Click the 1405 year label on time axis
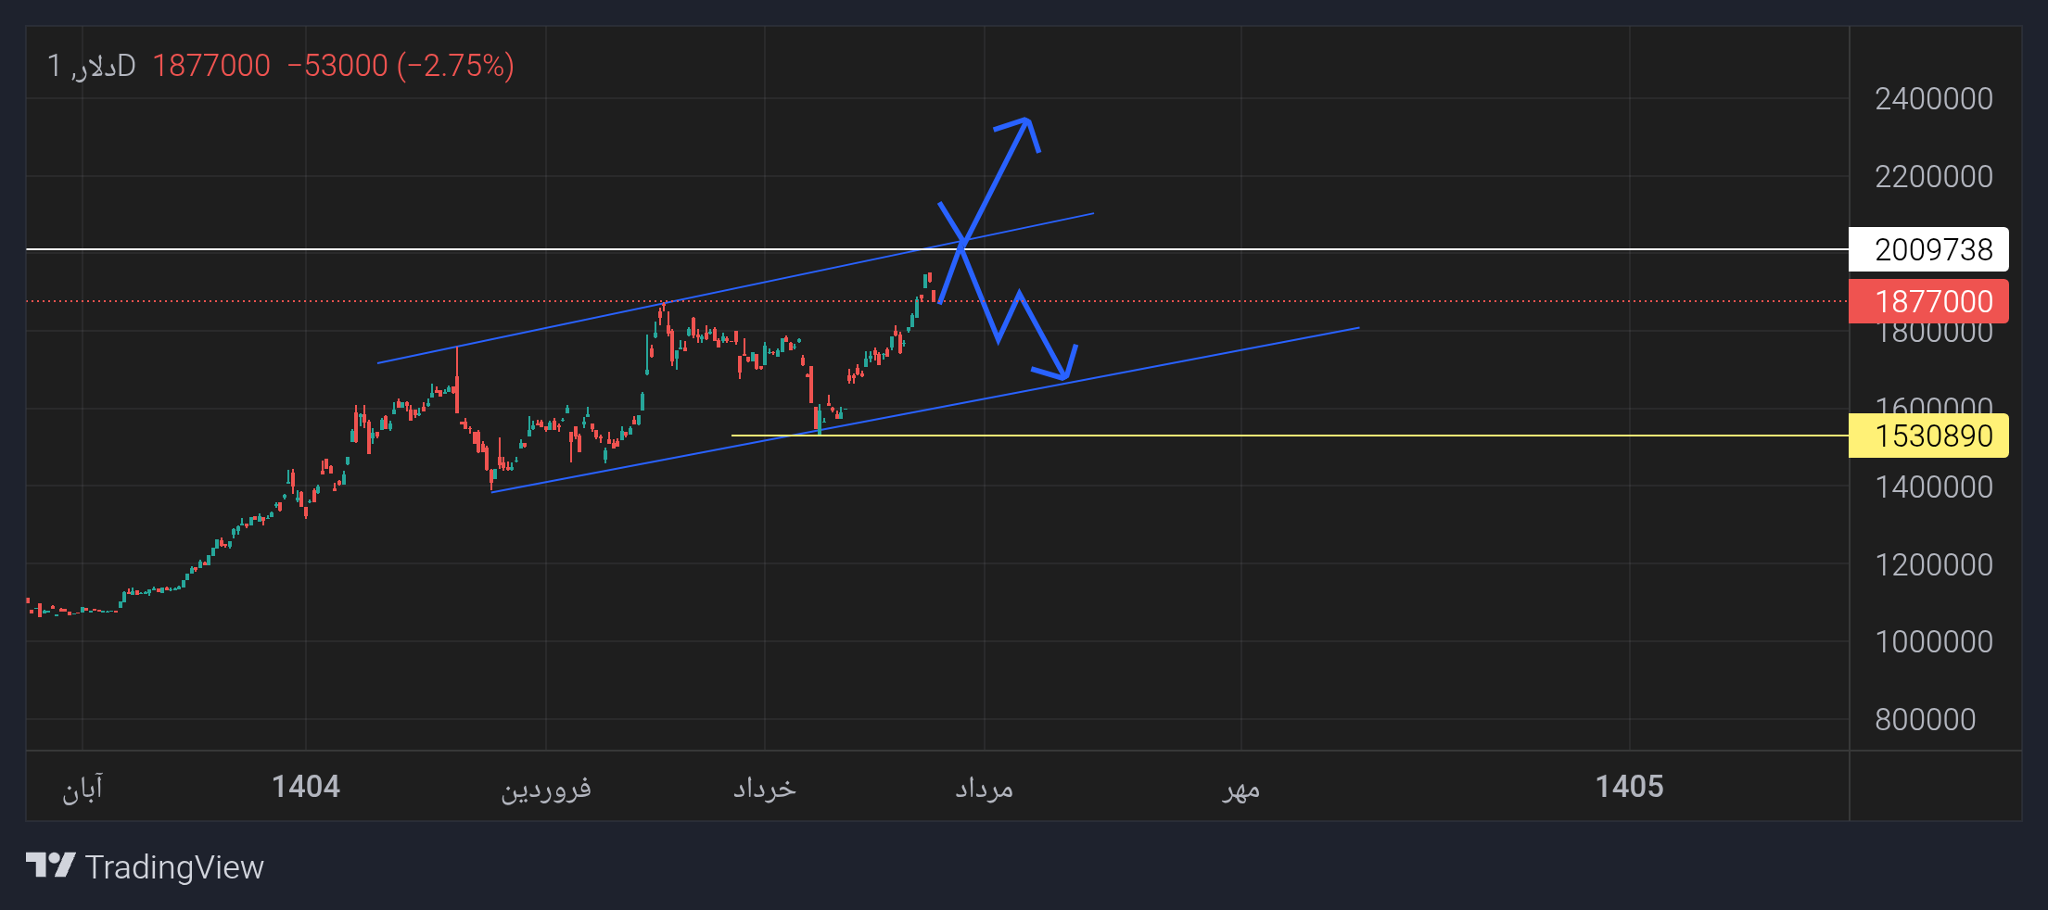The image size is (2048, 910). [1630, 787]
